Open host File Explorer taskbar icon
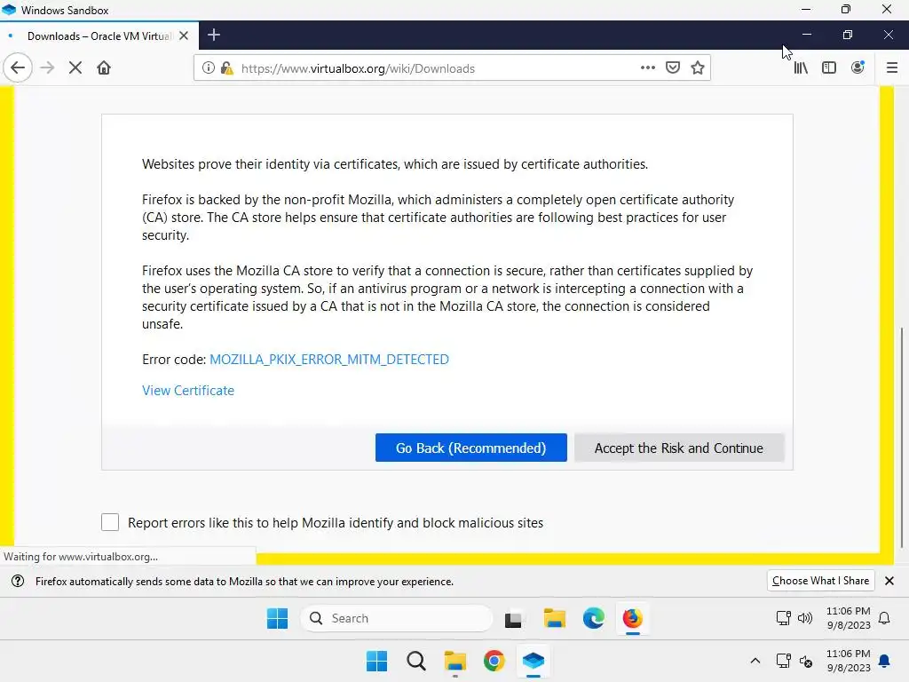The height and width of the screenshot is (682, 909). click(x=455, y=661)
